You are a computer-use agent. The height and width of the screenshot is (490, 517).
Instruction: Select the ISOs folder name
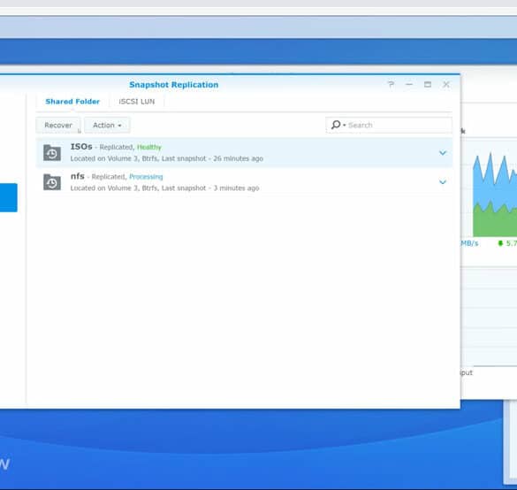81,147
